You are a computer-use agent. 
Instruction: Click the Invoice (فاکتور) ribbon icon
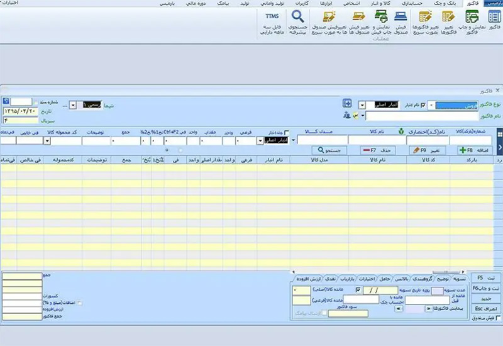coord(494,17)
